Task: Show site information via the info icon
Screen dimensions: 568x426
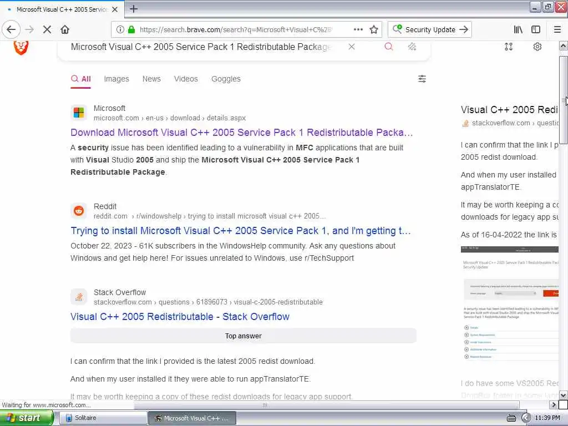Action: click(120, 29)
